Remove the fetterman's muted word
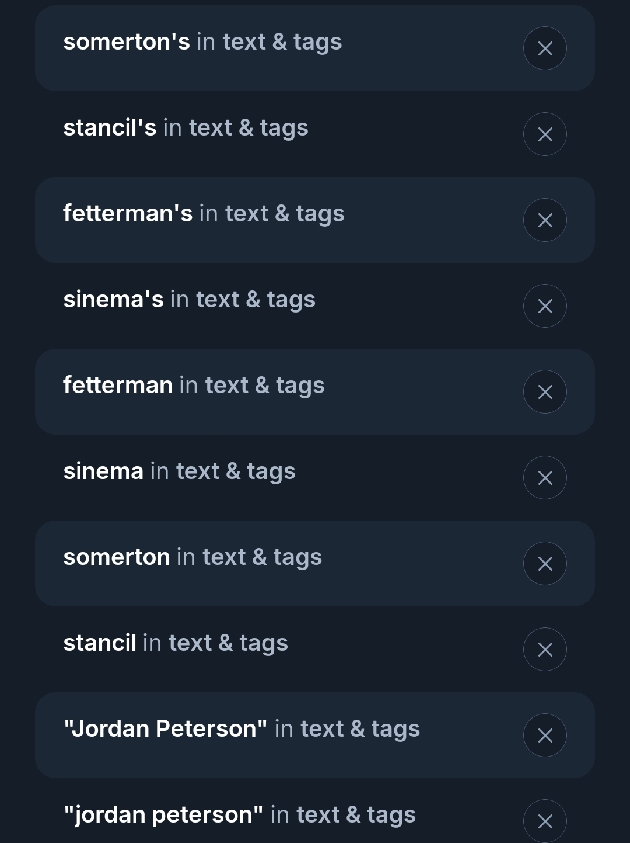The image size is (630, 843). click(545, 220)
